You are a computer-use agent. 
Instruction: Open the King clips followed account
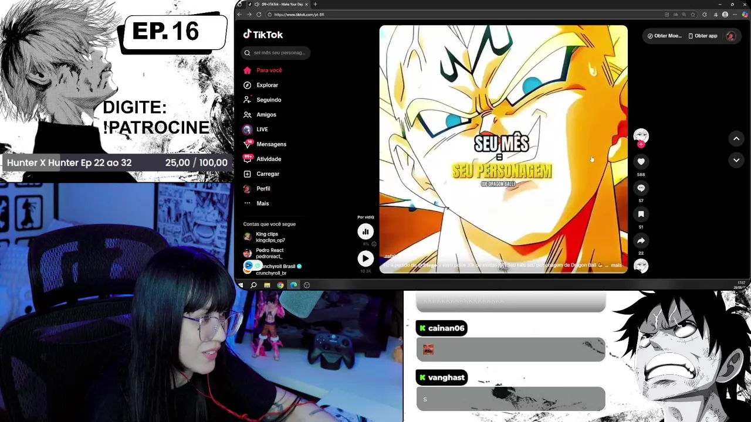coord(264,237)
